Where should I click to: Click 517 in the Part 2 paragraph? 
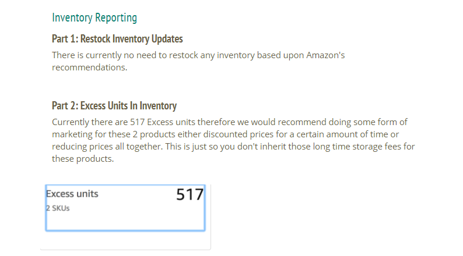[137, 122]
